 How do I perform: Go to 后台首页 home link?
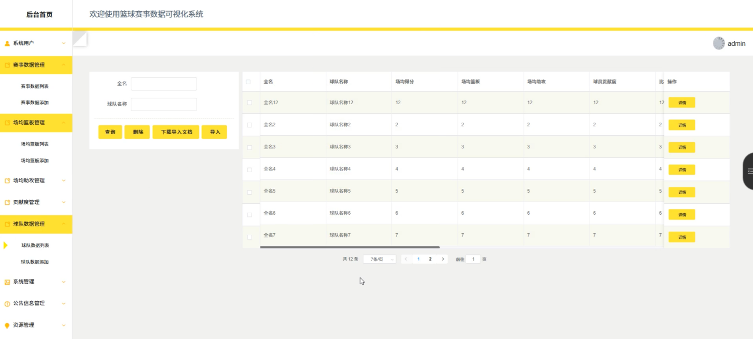[x=40, y=15]
